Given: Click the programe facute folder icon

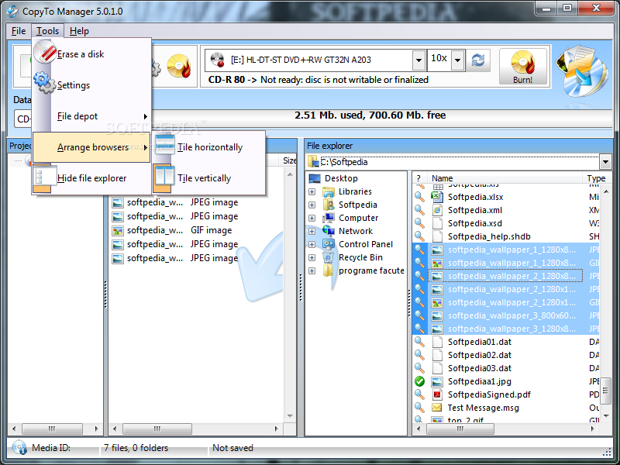Looking at the screenshot, I should click(329, 270).
